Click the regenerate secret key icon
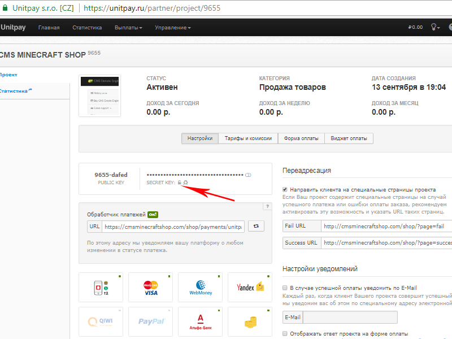Viewport: 452px width, 339px height. tap(185, 182)
